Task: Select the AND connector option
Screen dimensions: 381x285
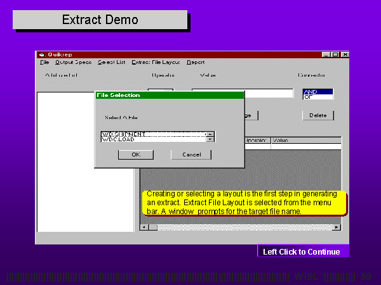Action: pos(317,92)
